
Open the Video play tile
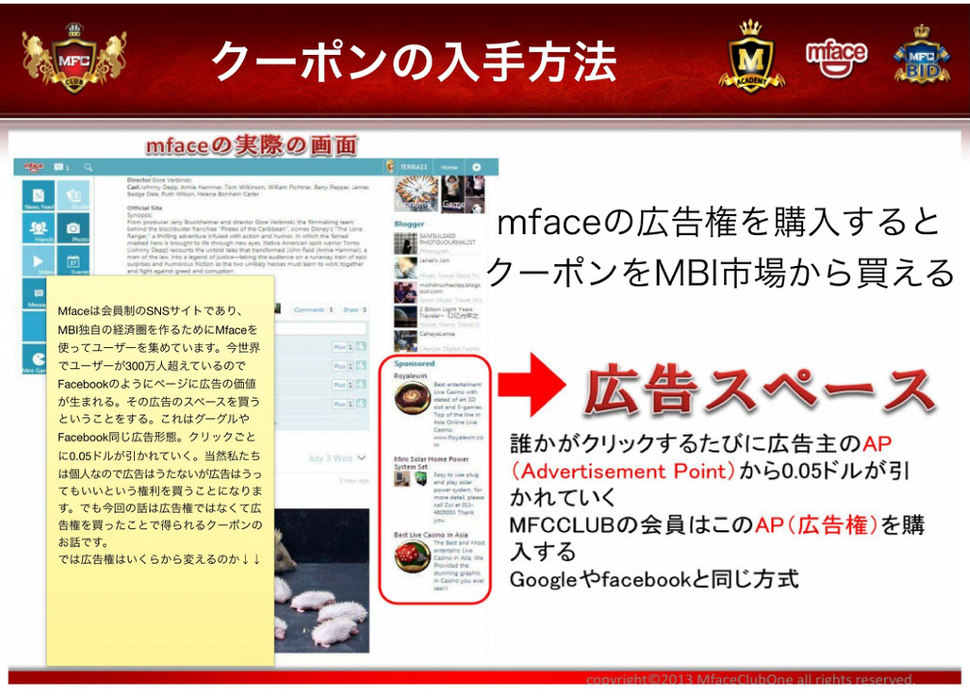pyautogui.click(x=39, y=260)
